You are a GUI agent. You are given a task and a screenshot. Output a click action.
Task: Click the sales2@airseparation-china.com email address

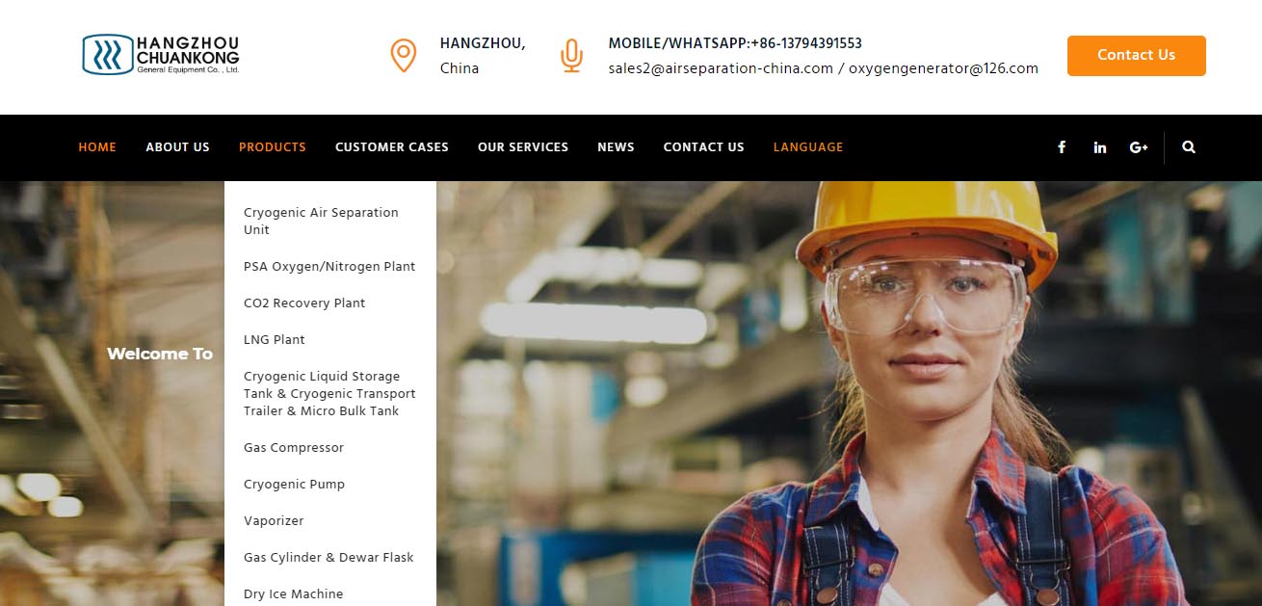tap(721, 68)
